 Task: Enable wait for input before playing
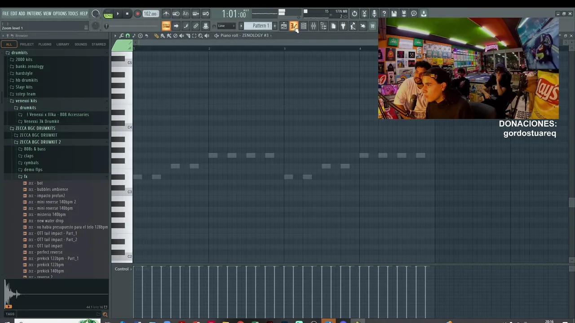tap(176, 13)
